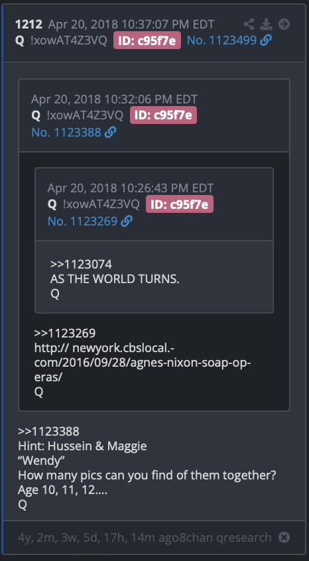Open nested post link No. 1123269

[82, 221]
